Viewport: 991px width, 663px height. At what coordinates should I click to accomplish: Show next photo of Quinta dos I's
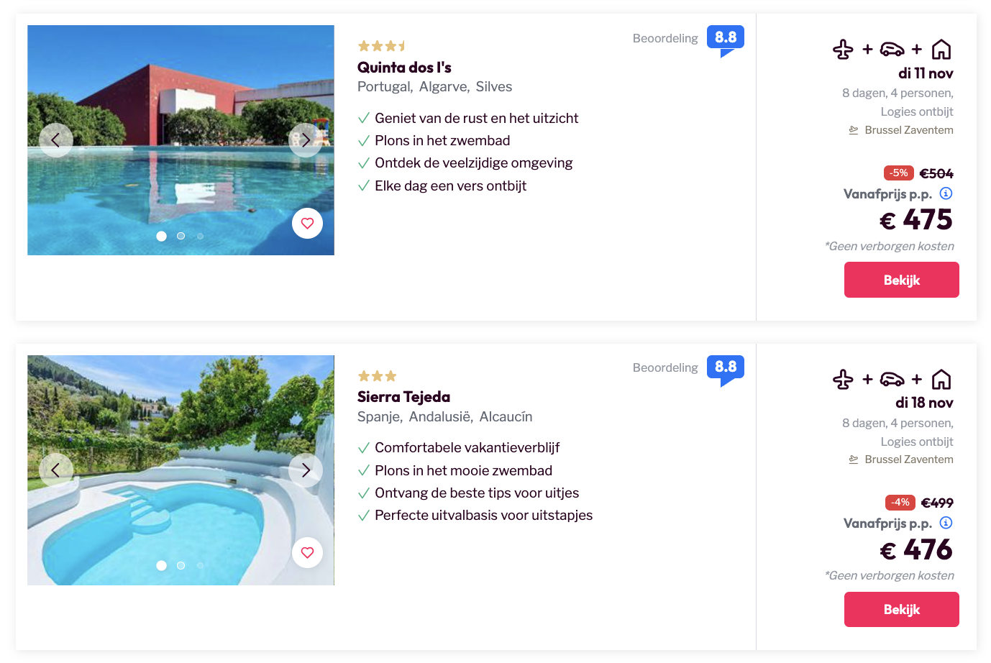pos(306,140)
